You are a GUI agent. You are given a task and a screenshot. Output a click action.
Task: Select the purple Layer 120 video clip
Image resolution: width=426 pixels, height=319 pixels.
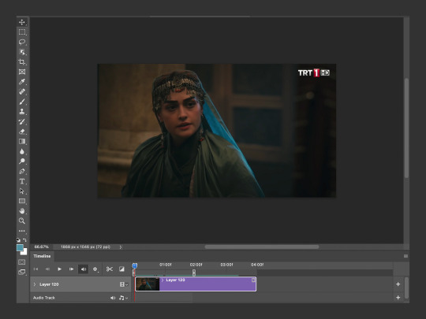pos(196,284)
